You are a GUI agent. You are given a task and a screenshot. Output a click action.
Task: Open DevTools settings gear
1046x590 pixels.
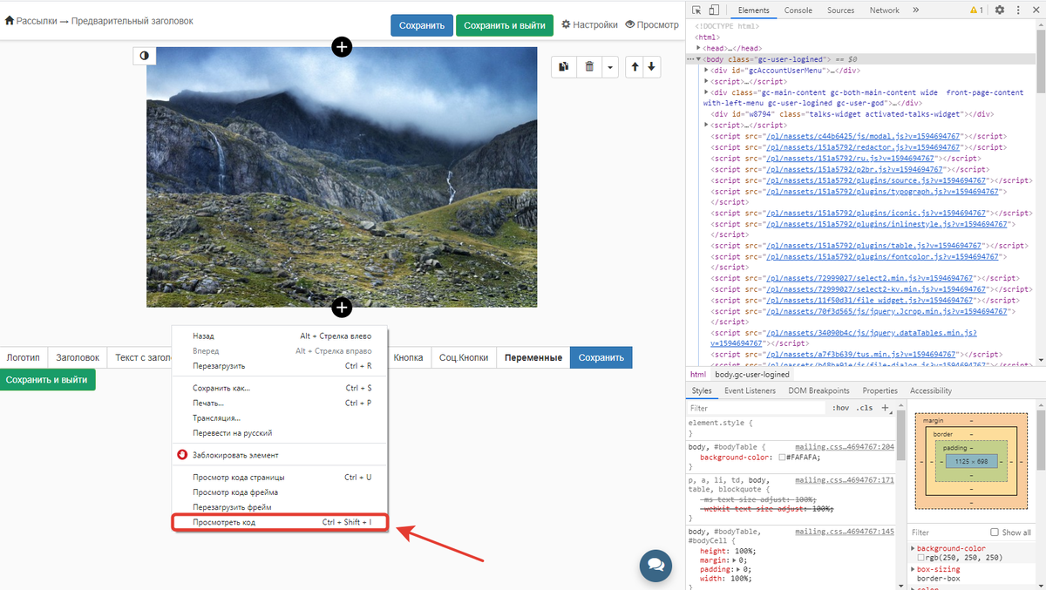[1000, 10]
